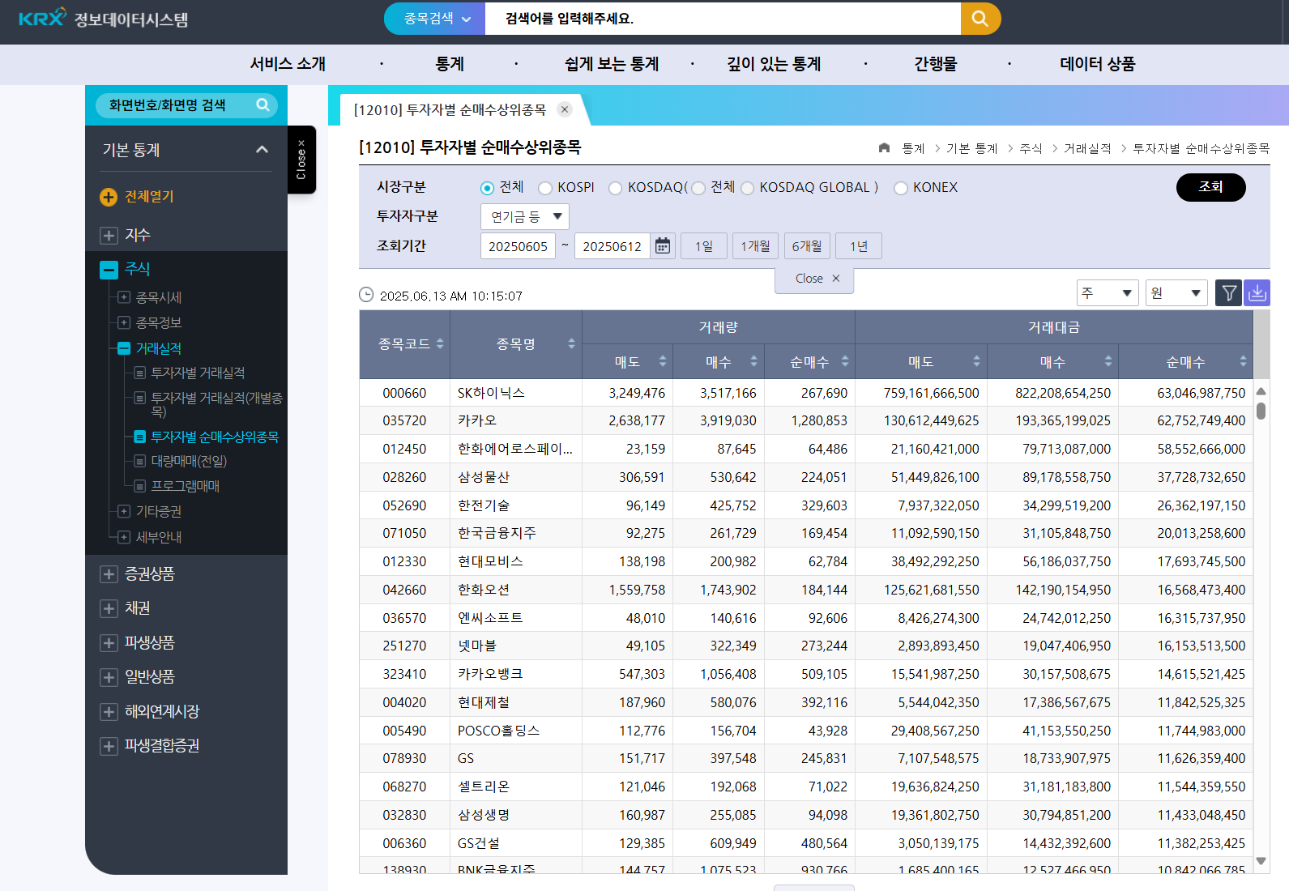Set period with 1일 button
Image resolution: width=1289 pixels, height=891 pixels.
(x=704, y=246)
